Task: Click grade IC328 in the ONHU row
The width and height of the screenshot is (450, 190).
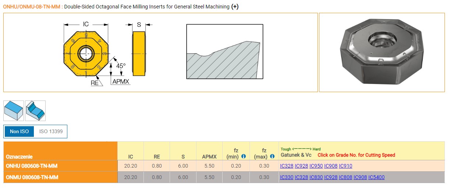Action: pyautogui.click(x=287, y=166)
